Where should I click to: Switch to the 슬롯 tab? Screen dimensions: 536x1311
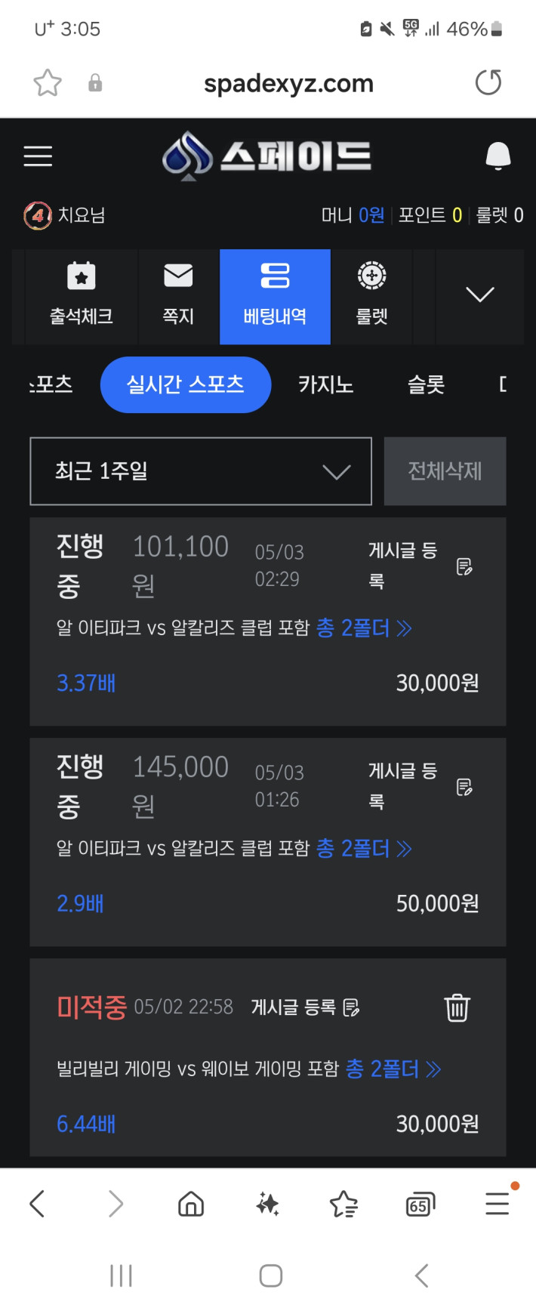click(427, 385)
